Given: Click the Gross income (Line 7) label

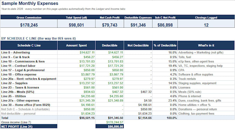Looking at the screenshot, I should point(16,122).
